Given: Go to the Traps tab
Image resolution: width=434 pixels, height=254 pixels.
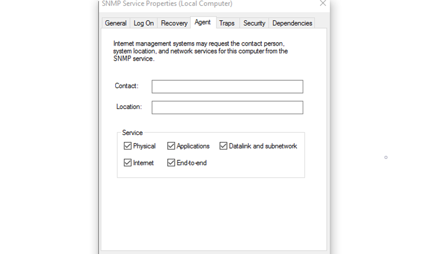Looking at the screenshot, I should (227, 23).
